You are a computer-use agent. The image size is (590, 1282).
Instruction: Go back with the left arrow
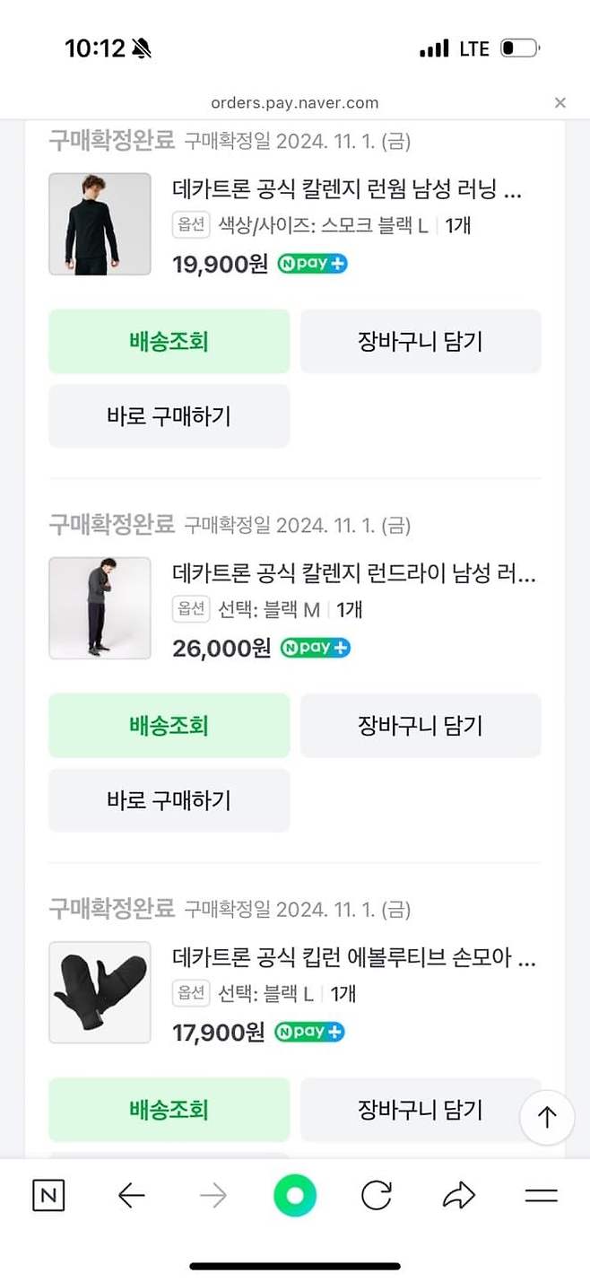click(x=131, y=1195)
